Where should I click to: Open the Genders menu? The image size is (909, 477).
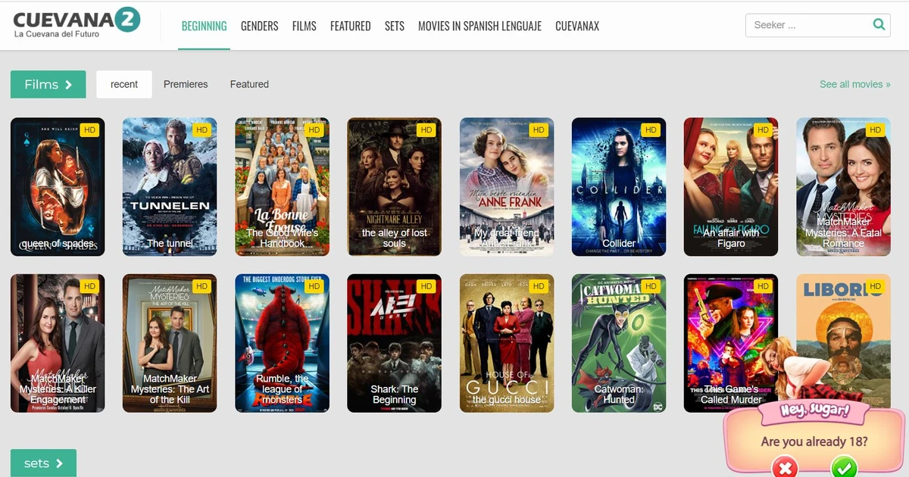pos(260,26)
